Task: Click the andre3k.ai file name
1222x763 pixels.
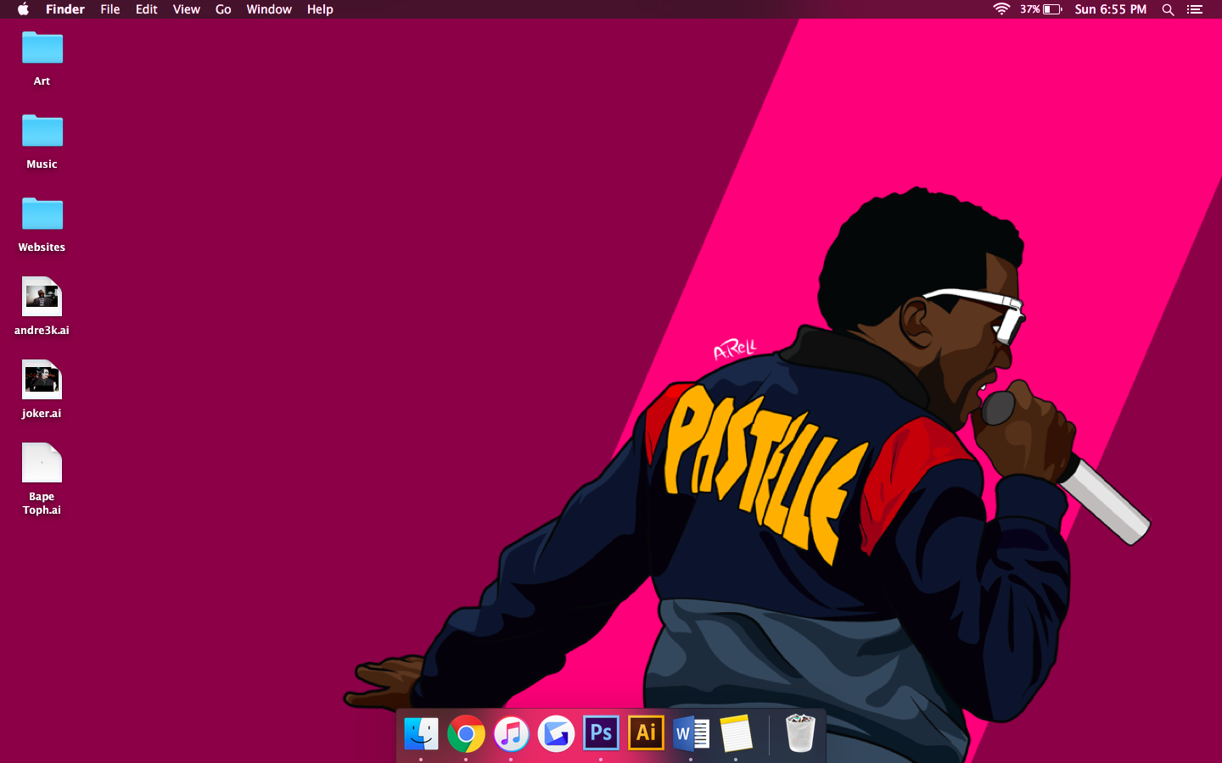Action: 42,331
